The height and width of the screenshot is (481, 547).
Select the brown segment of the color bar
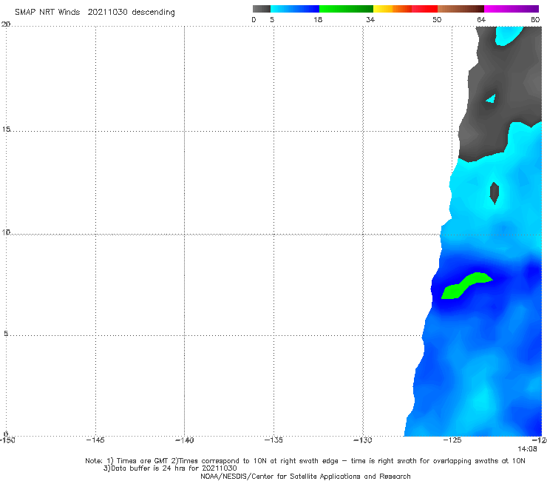pyautogui.click(x=461, y=9)
